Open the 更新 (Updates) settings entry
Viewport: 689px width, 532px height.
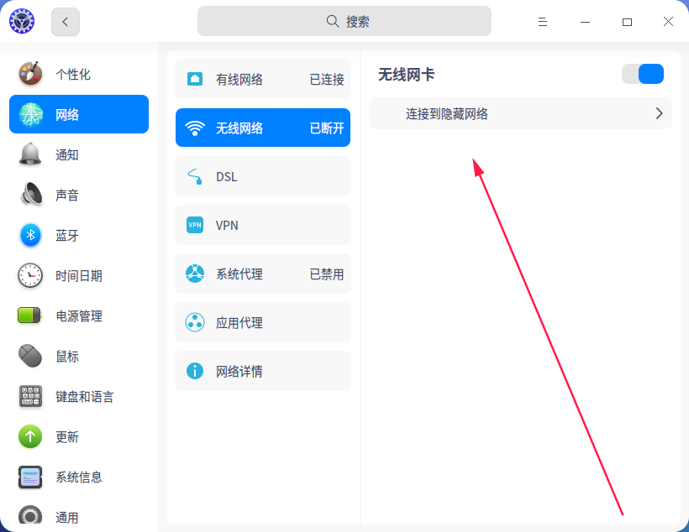point(29,436)
